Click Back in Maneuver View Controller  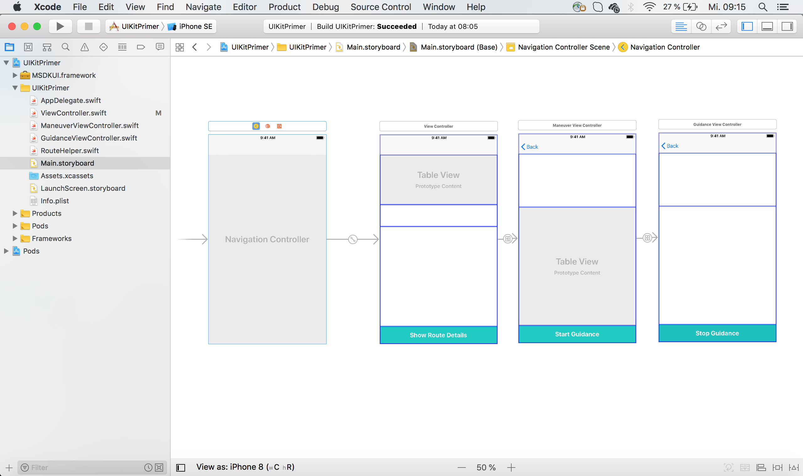[x=530, y=147]
